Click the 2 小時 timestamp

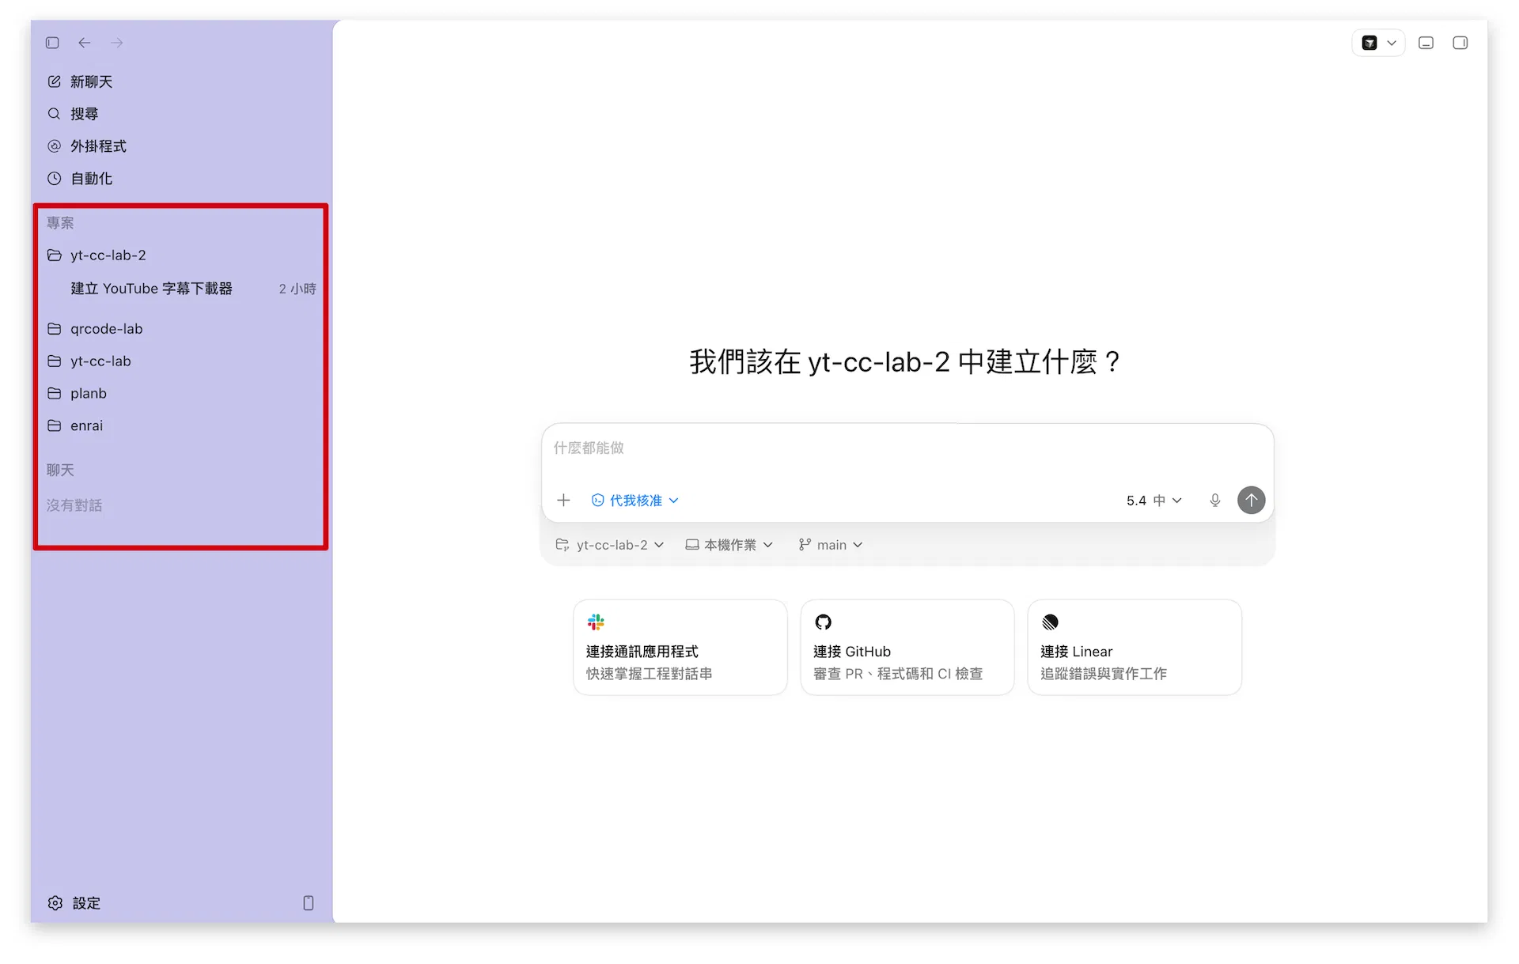pyautogui.click(x=297, y=289)
